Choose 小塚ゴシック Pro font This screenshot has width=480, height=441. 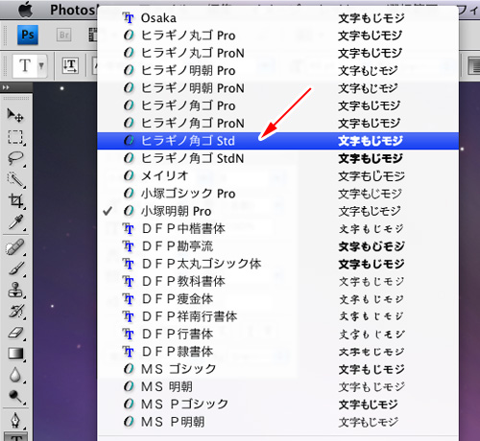(x=277, y=194)
